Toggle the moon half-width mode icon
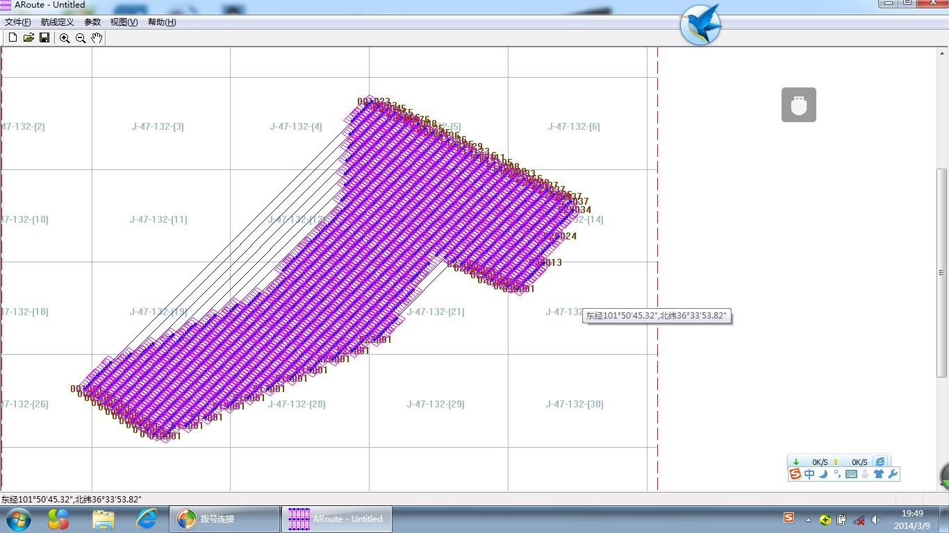949x533 pixels. coord(823,474)
